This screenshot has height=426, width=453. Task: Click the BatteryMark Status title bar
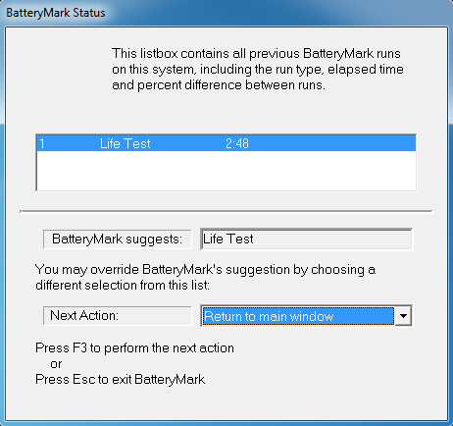[x=226, y=13]
